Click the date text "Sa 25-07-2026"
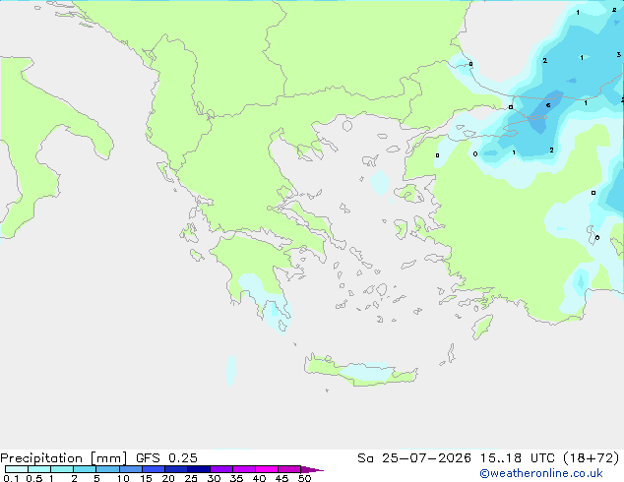624x482 pixels. [x=414, y=458]
